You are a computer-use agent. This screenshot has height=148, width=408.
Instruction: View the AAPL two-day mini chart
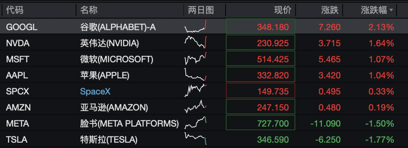(196, 74)
